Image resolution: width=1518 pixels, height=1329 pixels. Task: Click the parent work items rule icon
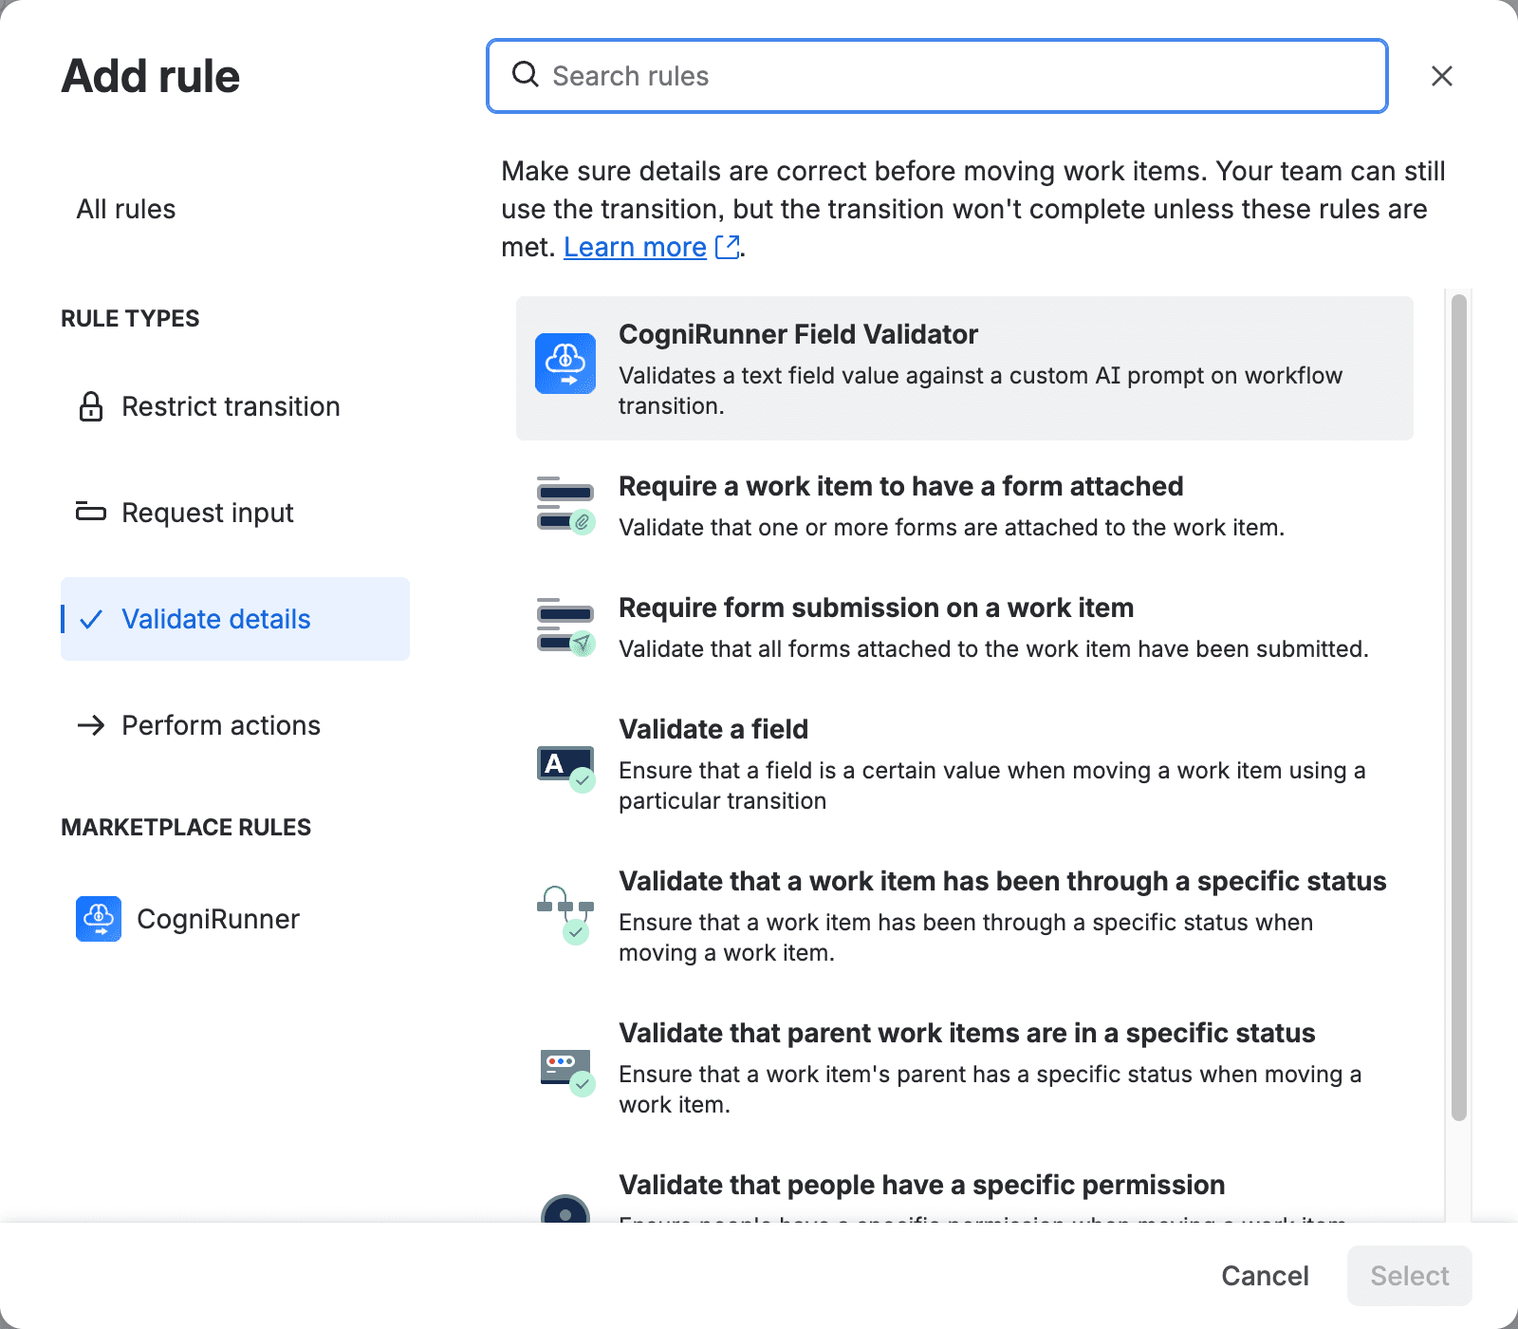tap(567, 1072)
